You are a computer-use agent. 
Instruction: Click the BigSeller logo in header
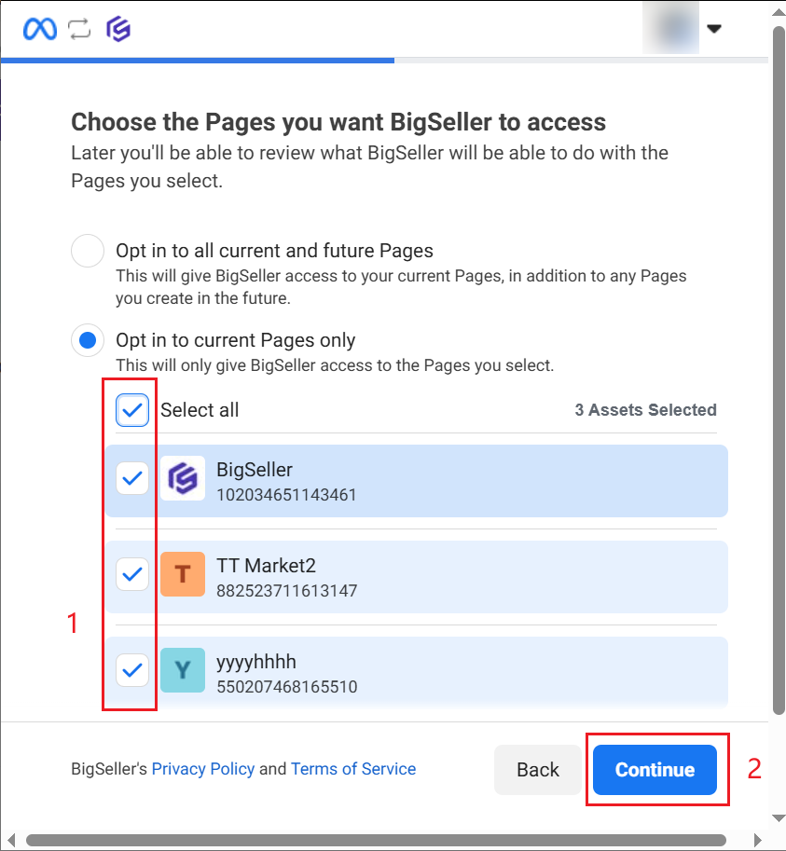(x=118, y=29)
